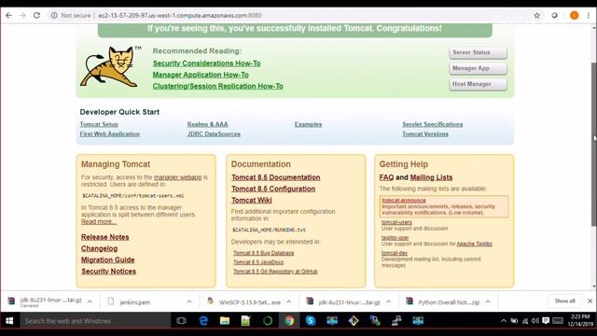
Task: Click Read more under Managing Tomcat
Action: [99, 221]
